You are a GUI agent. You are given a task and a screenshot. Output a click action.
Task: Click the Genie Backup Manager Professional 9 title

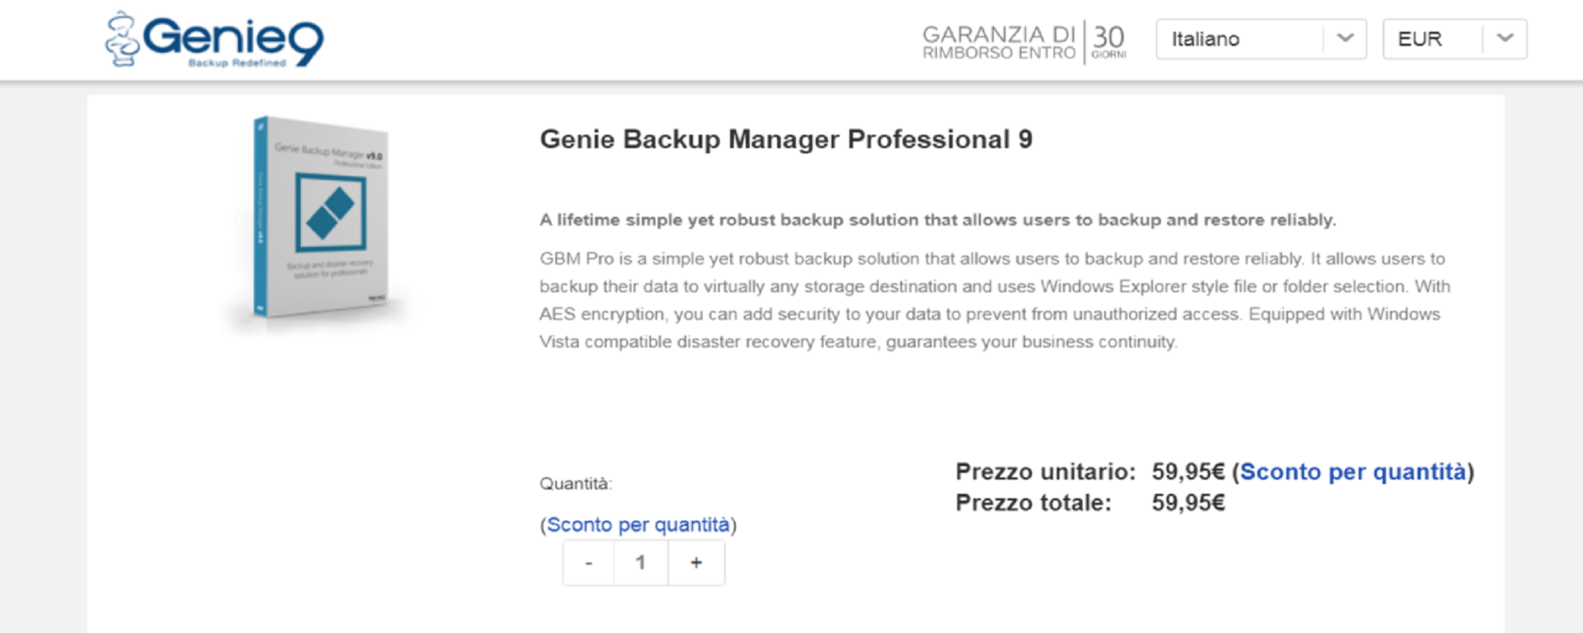point(786,140)
